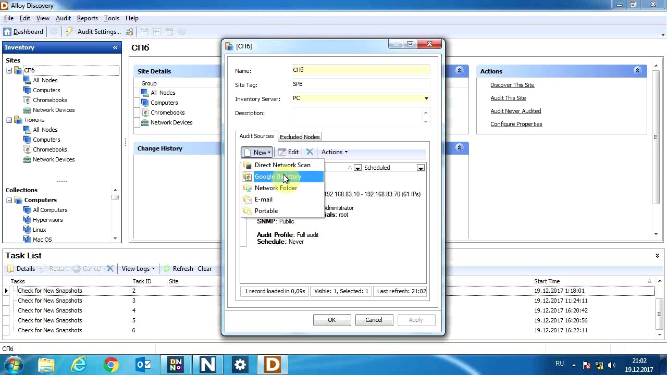Open the Tools menu

point(112,18)
